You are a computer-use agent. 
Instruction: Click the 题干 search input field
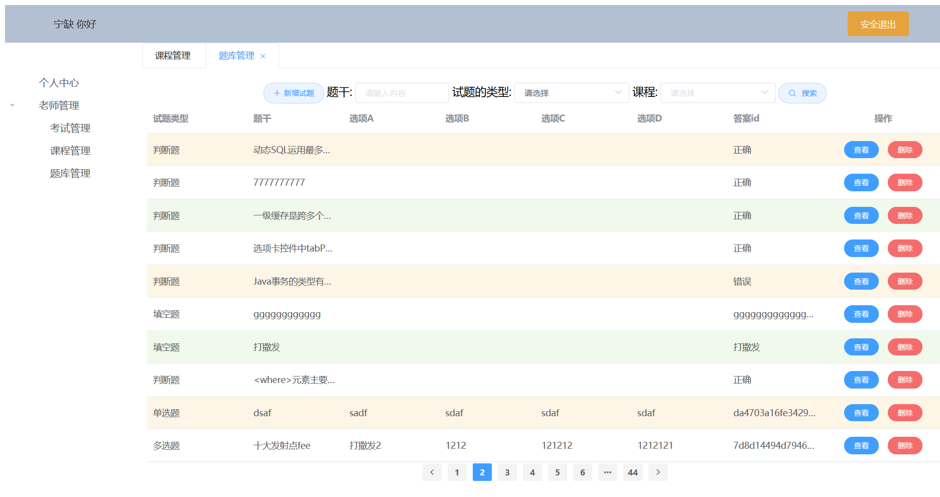coord(401,92)
